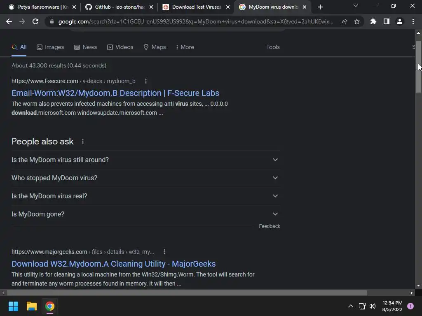Click the forward navigation arrow
The height and width of the screenshot is (316, 422).
click(22, 21)
